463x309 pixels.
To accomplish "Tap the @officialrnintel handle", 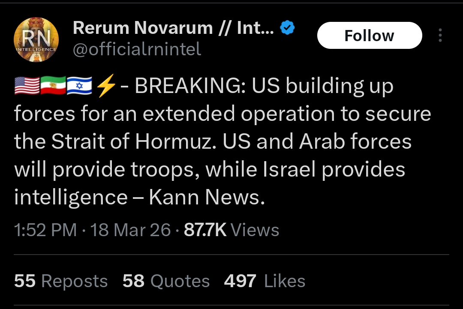I will [137, 49].
